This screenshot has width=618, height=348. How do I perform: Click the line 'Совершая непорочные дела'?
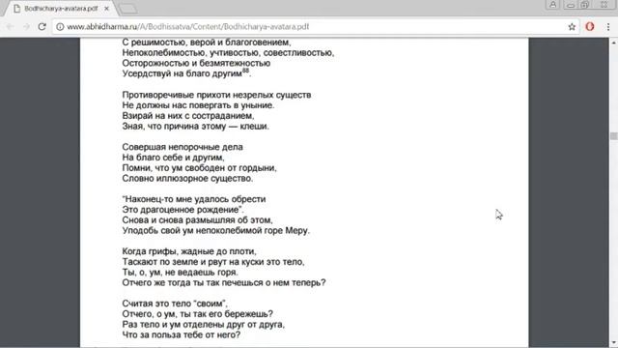click(183, 147)
